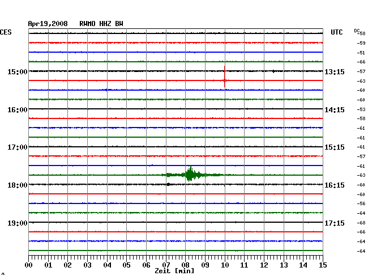Click the "16:15" UTC time label

(x=335, y=185)
